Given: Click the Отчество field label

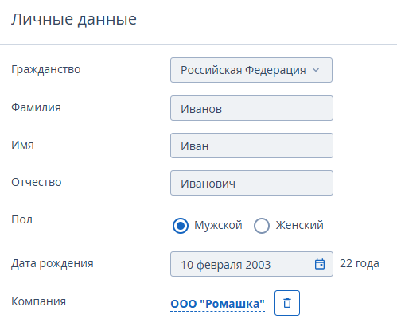Looking at the screenshot, I should (x=37, y=182).
